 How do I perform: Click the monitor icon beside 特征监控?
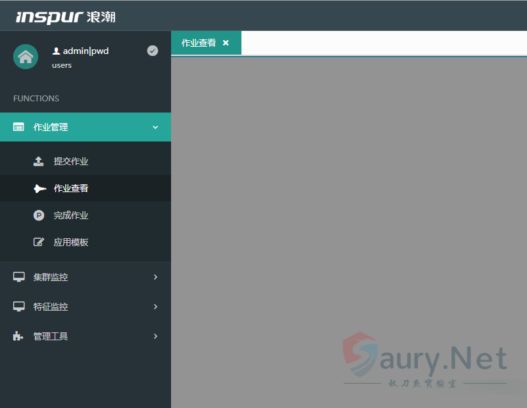point(18,307)
